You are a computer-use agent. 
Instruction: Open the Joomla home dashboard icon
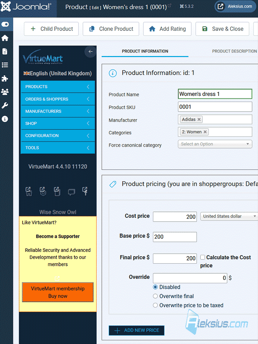pos(5,38)
